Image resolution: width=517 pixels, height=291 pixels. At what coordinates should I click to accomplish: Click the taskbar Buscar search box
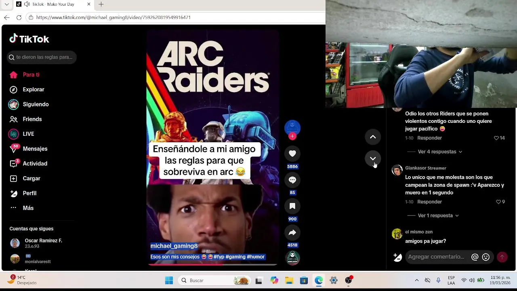(x=214, y=280)
